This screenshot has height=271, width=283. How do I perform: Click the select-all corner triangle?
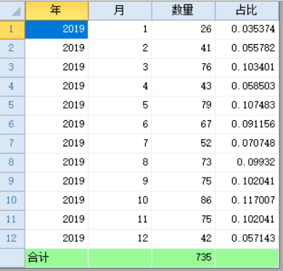click(16, 12)
